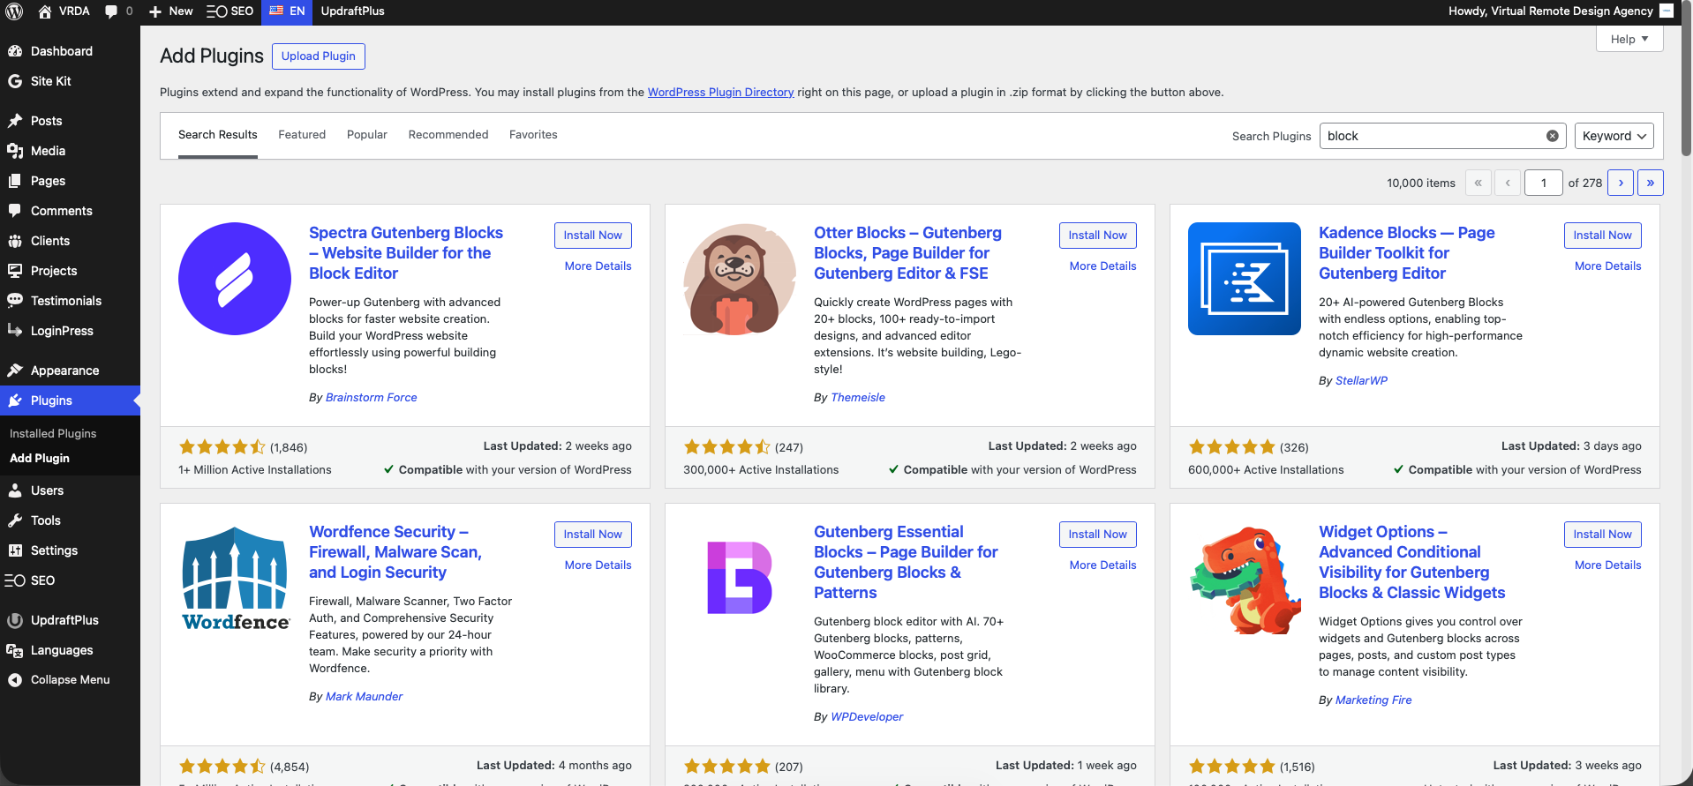Screen dimensions: 1693x786
Task: Open the Plugins sidebar menu
Action: (x=70, y=400)
